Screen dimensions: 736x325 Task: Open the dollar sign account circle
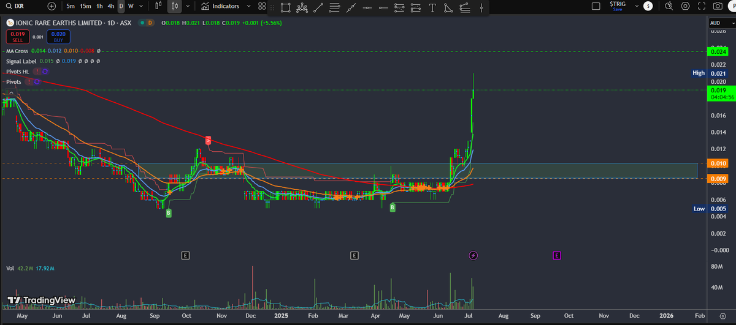(x=648, y=6)
